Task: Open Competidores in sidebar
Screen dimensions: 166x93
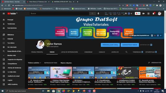Action: pyautogui.click(x=12, y=64)
